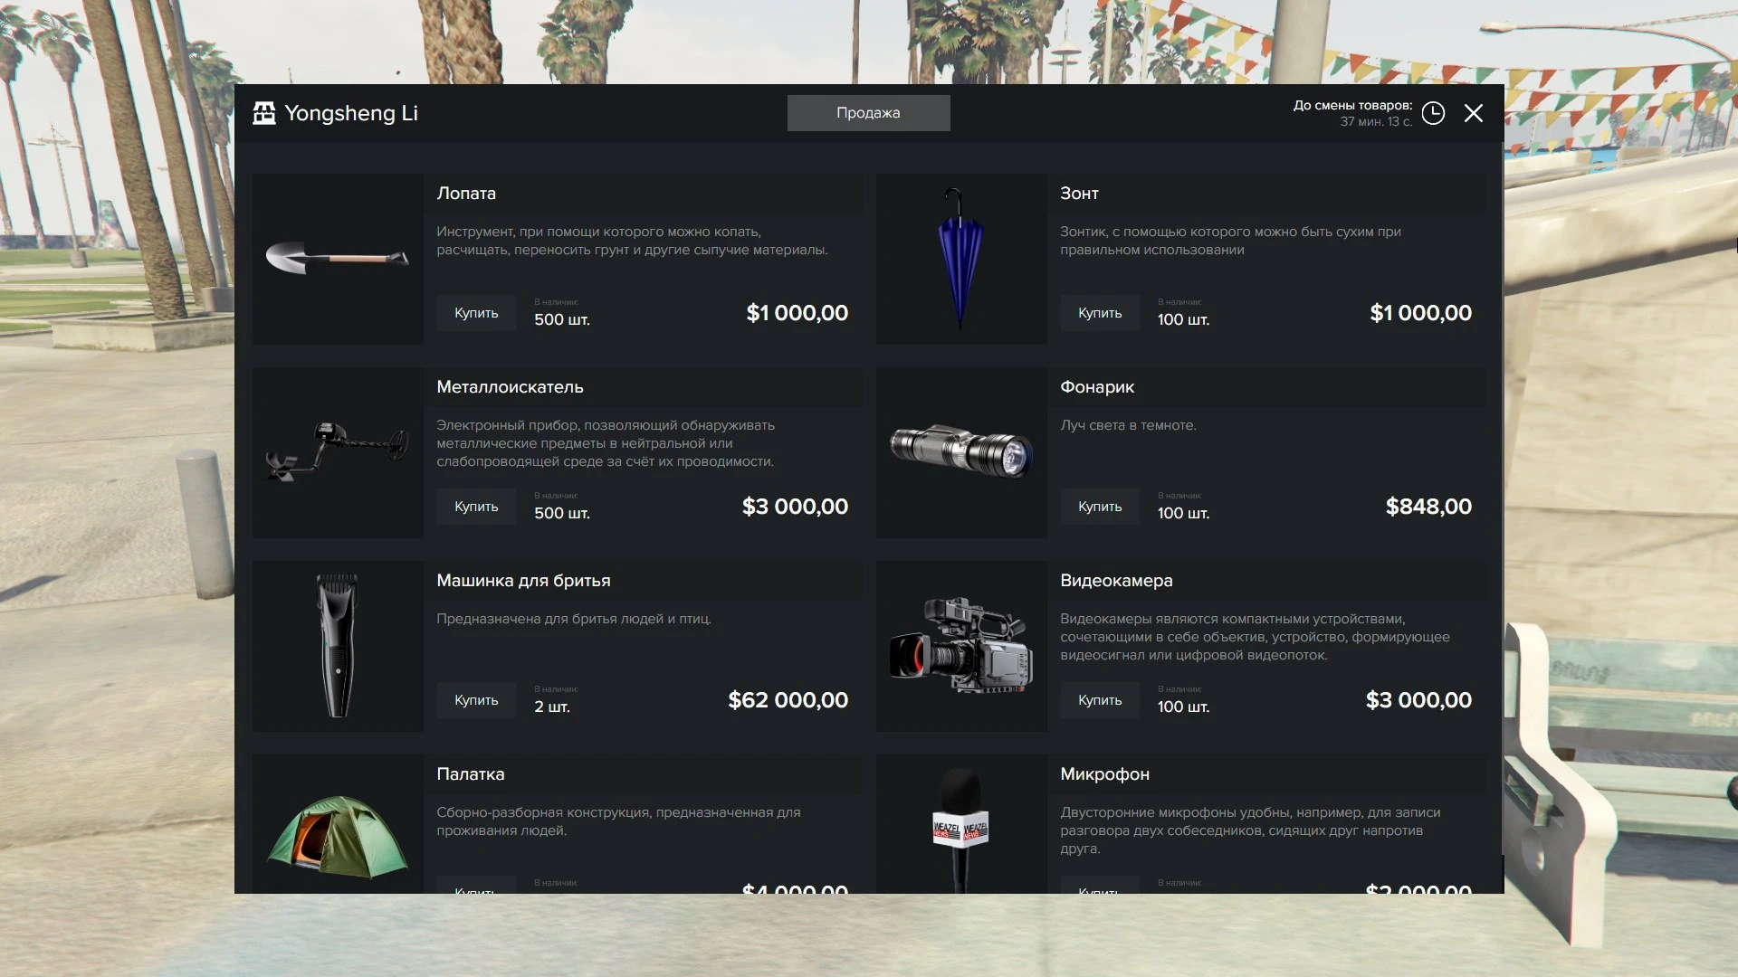Select the video camera image

(961, 646)
